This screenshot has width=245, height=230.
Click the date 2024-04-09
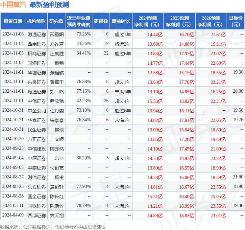13,215
